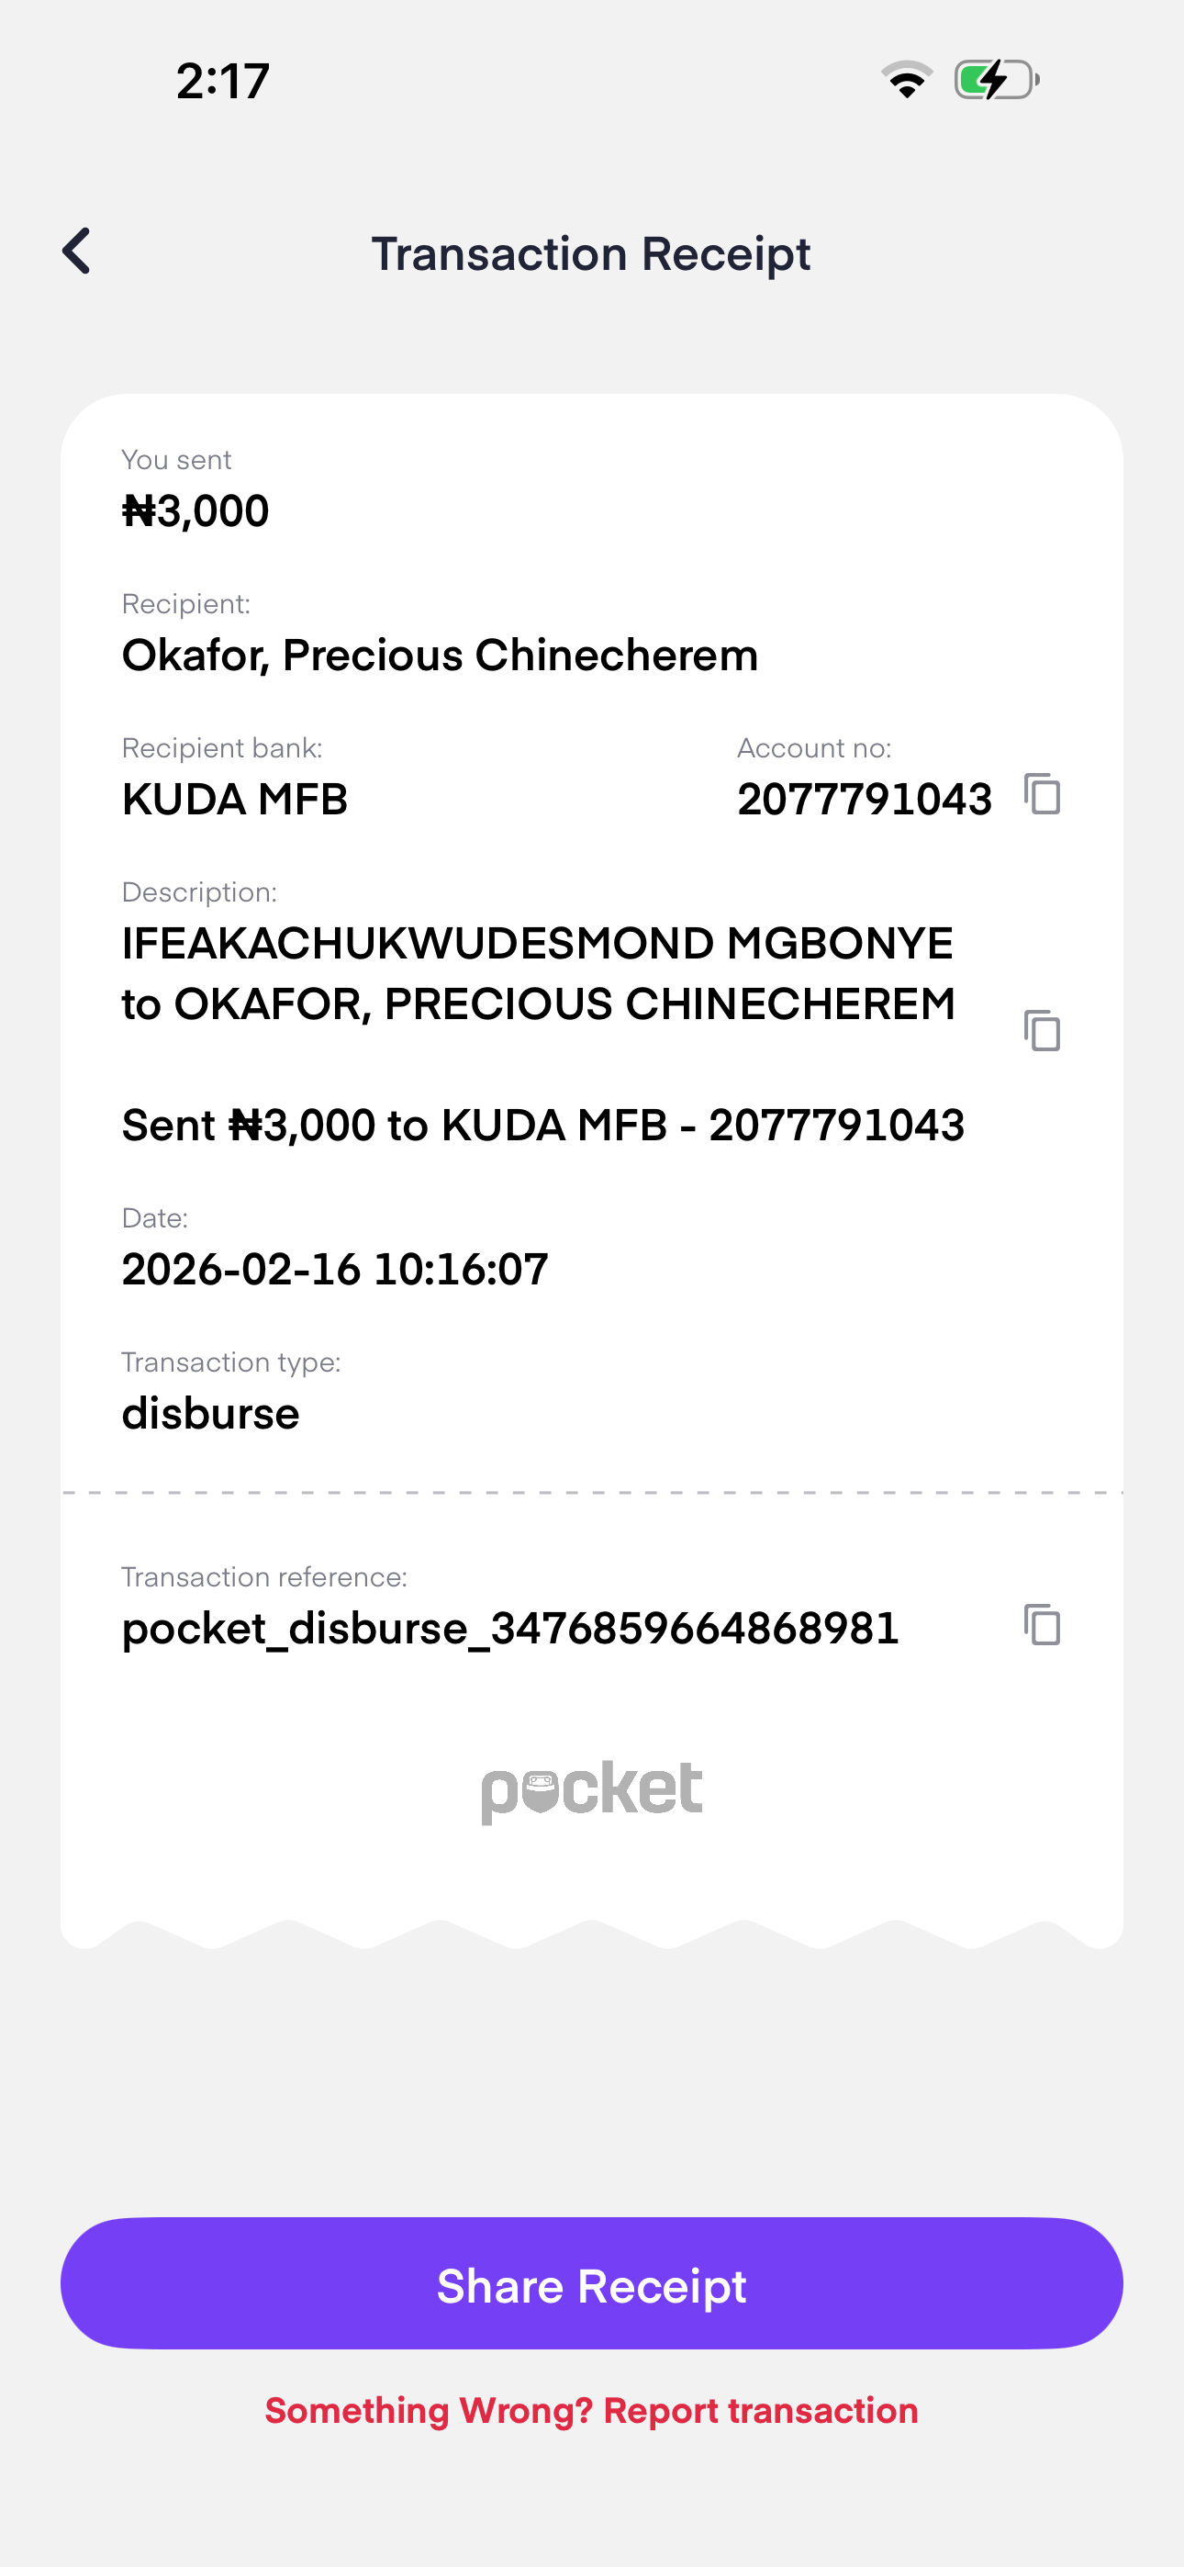The width and height of the screenshot is (1184, 2567).
Task: Tap the 'disburse' transaction type value
Action: tap(210, 1413)
